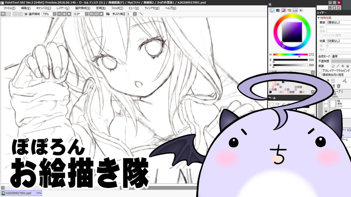Pick a color in the saturation square

tap(292, 32)
